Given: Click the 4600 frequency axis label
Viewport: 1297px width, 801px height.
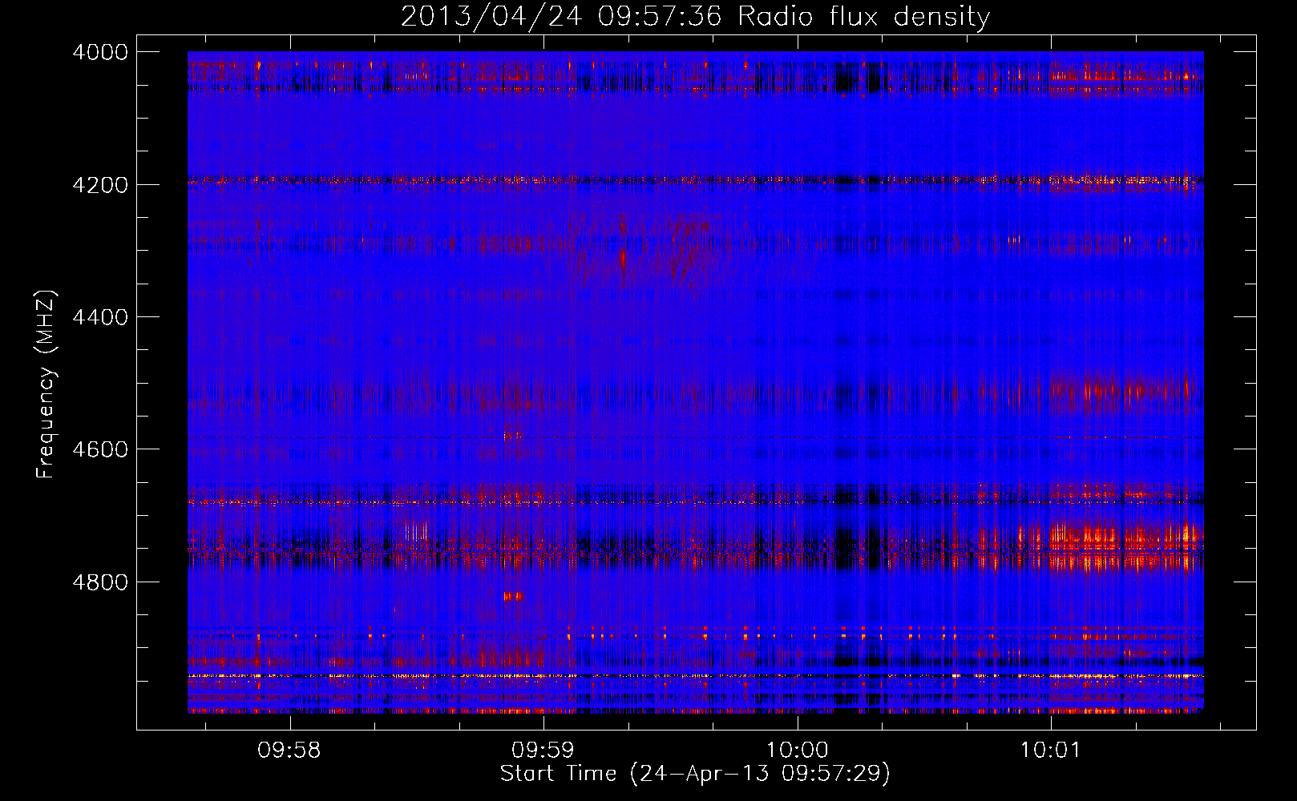Looking at the screenshot, I should [x=100, y=449].
